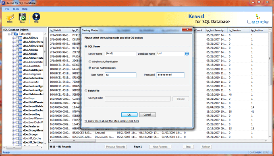The height and width of the screenshot is (156, 274).
Task: Open the Tools menu
Action: tap(16, 9)
